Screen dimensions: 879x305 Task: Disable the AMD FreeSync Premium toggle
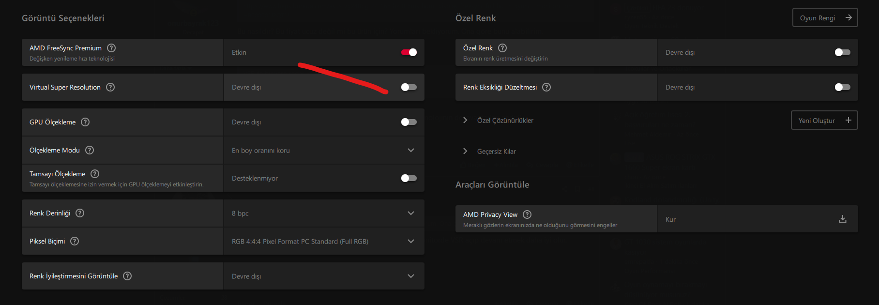(409, 52)
